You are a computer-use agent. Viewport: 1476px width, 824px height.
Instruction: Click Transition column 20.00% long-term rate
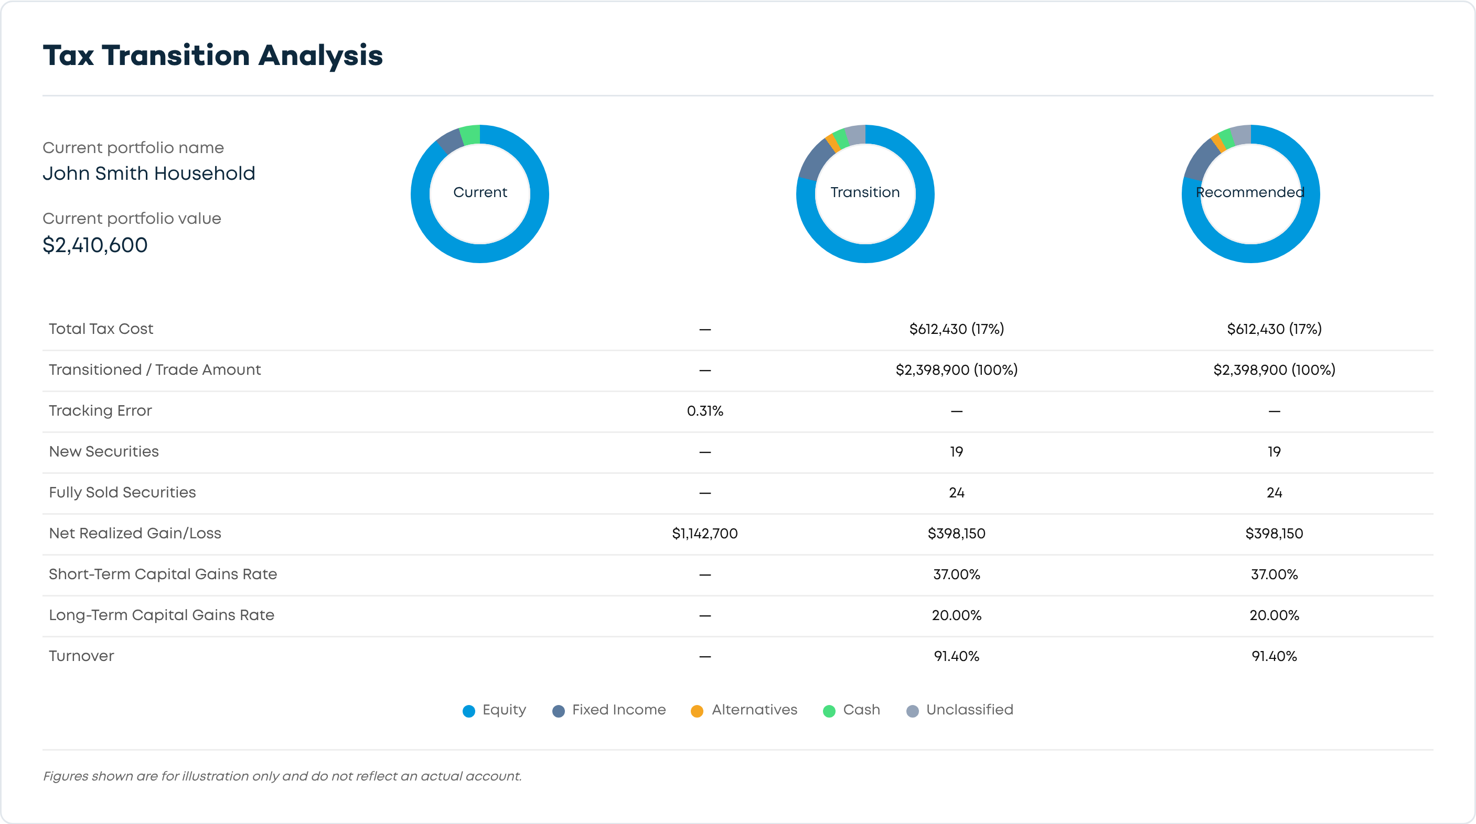click(956, 615)
